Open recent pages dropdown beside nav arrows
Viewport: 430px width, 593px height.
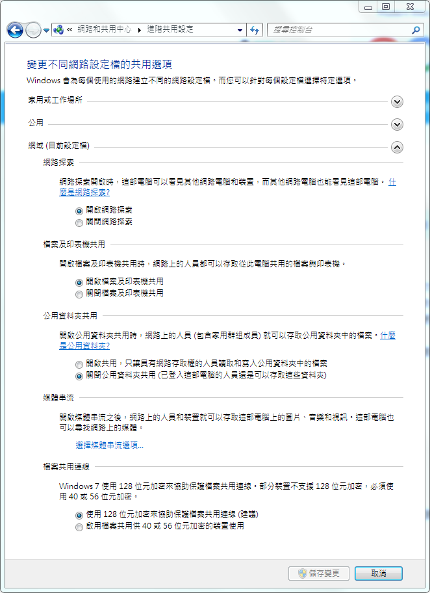click(x=46, y=31)
